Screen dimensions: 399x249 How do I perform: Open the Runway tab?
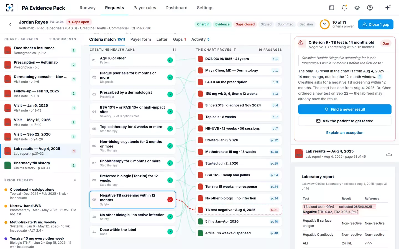point(88,8)
